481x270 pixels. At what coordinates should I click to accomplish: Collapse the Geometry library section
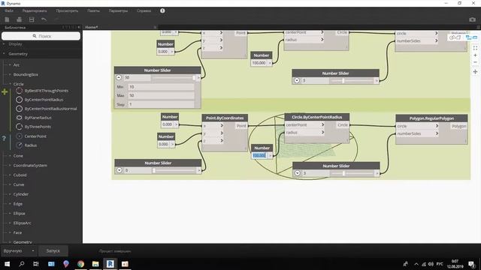[4, 54]
